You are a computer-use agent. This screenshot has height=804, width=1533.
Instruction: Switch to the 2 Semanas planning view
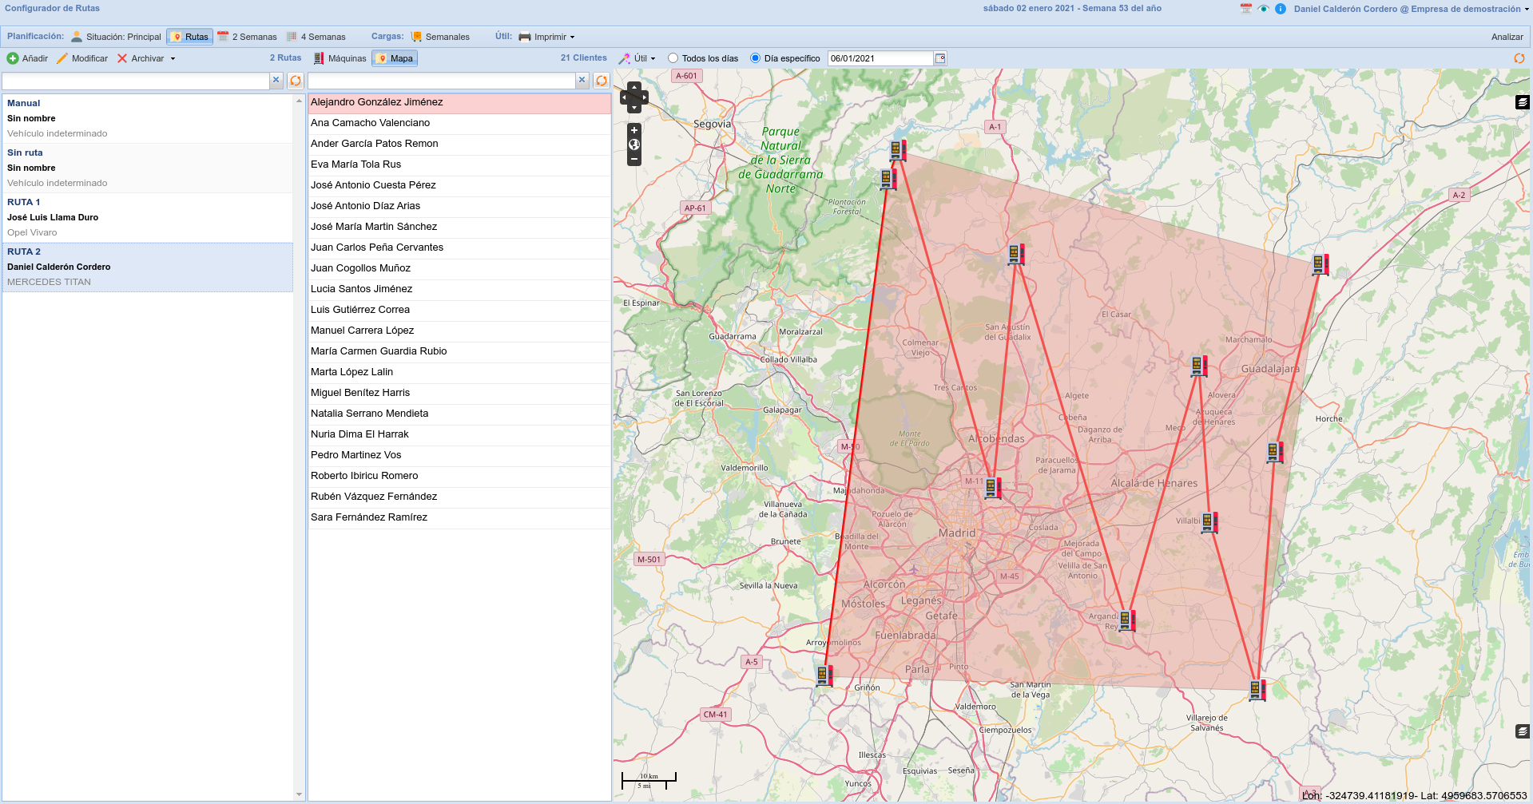[247, 37]
